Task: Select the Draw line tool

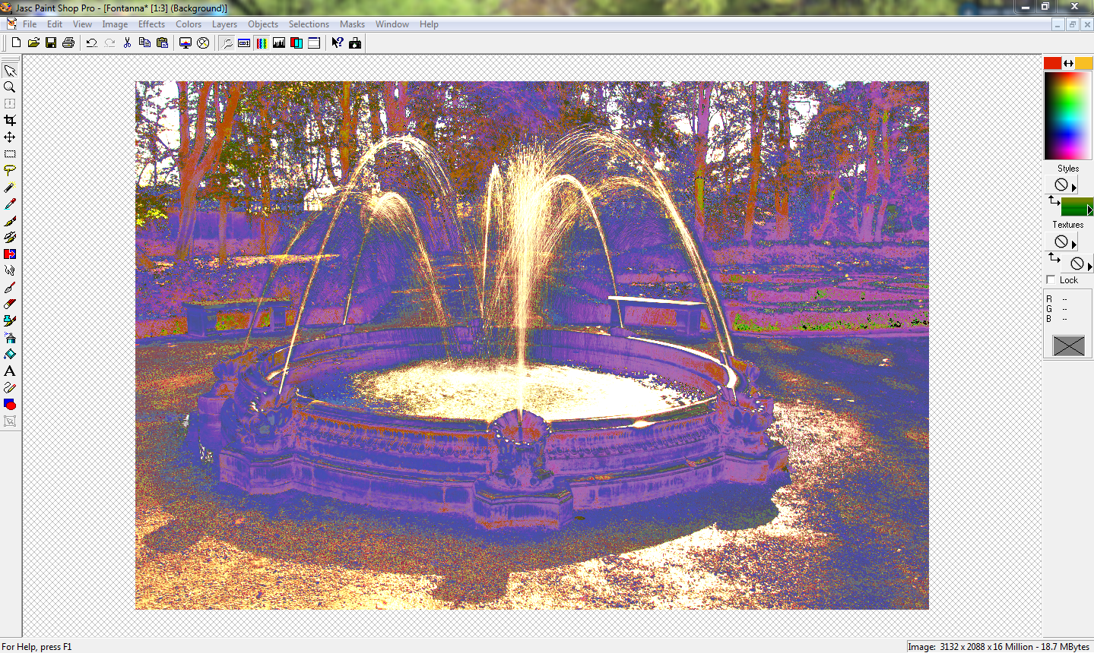Action: pos(10,388)
